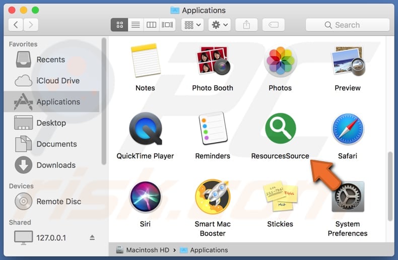Viewport: 398px width, 260px height.
Task: Select Remote Disc under Devices
Action: pyautogui.click(x=51, y=202)
